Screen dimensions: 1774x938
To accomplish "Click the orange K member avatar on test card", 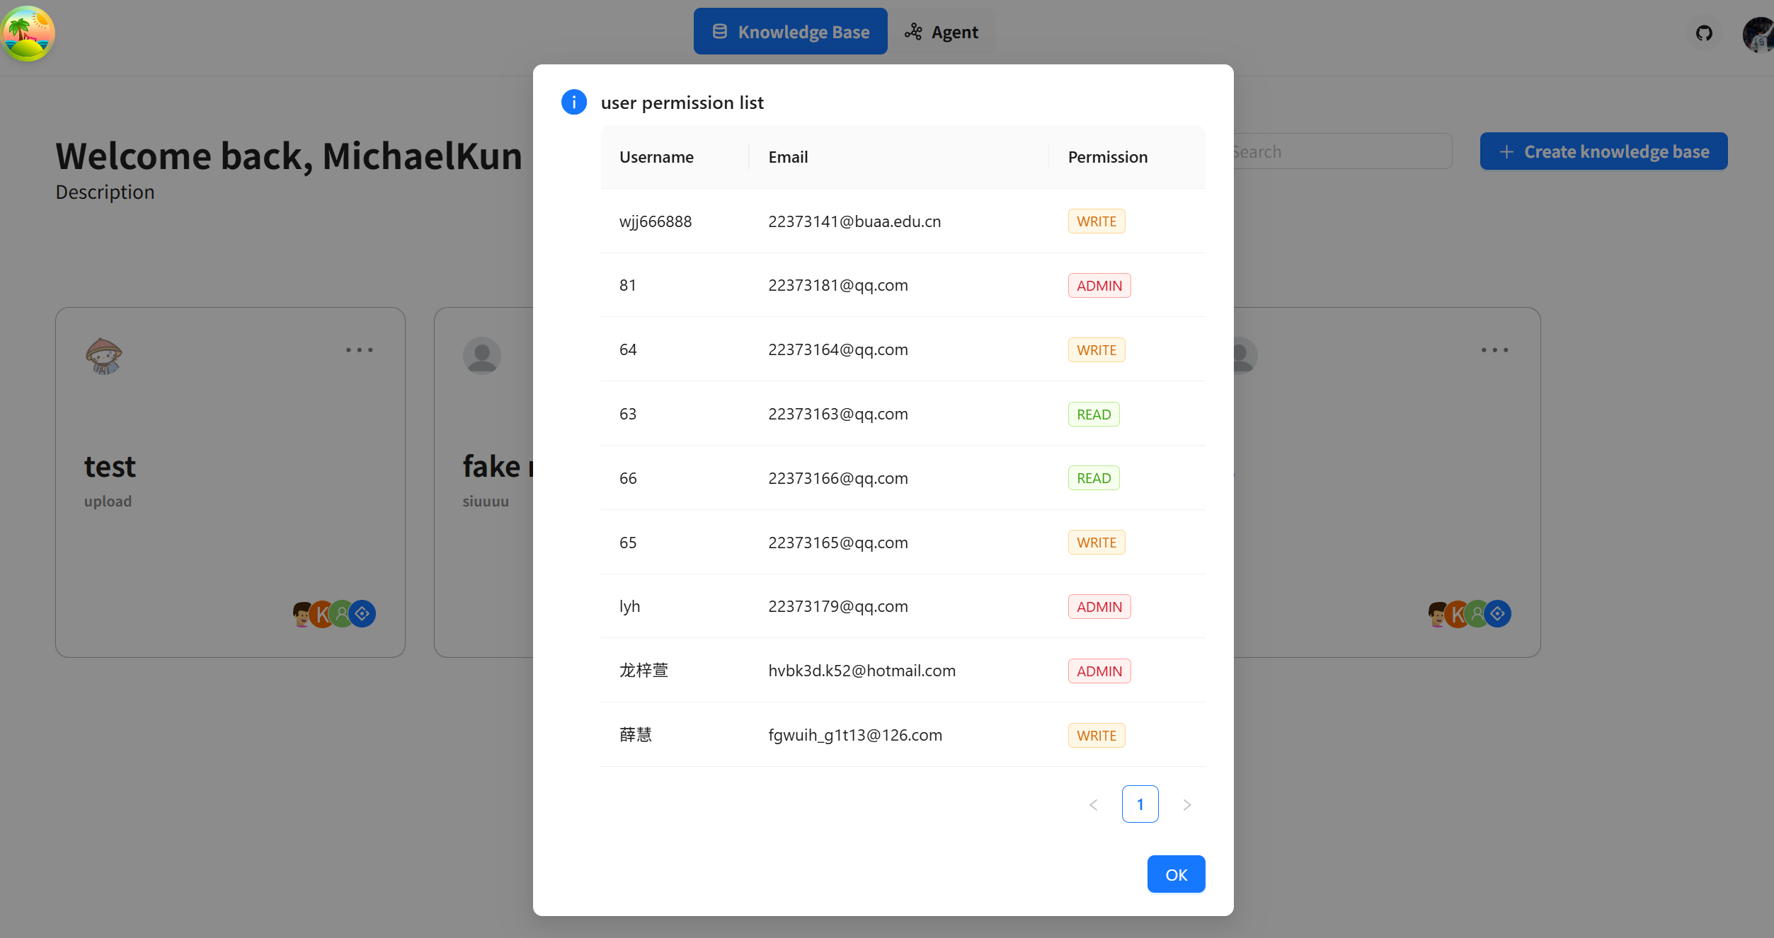I will (322, 614).
